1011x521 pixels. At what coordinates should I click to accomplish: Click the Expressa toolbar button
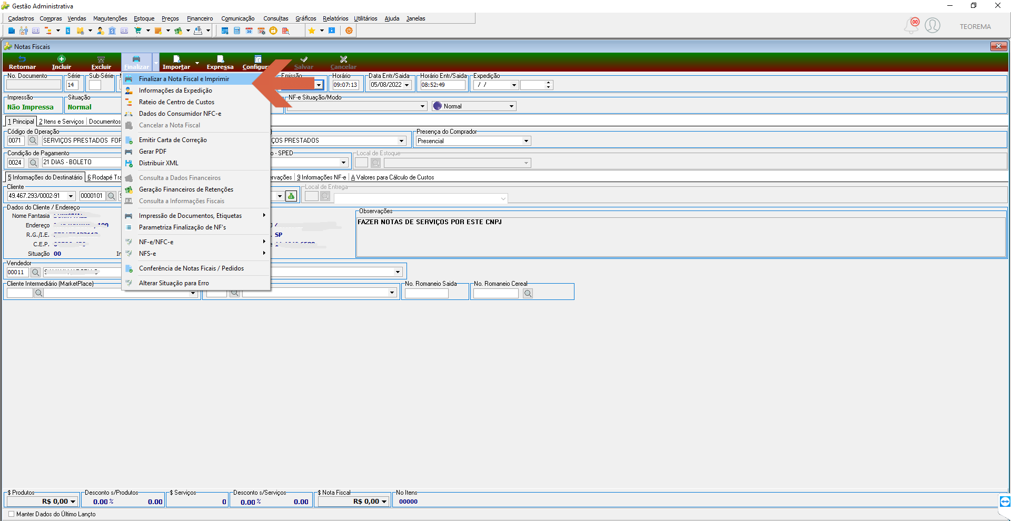click(220, 63)
